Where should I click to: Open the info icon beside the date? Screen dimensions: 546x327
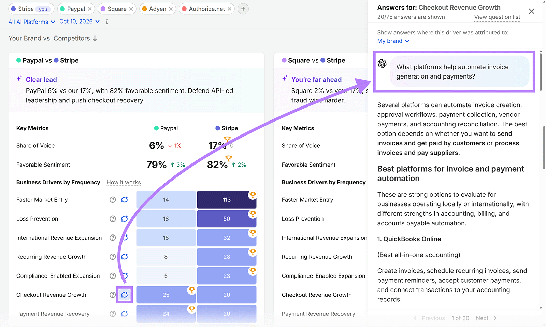107,22
